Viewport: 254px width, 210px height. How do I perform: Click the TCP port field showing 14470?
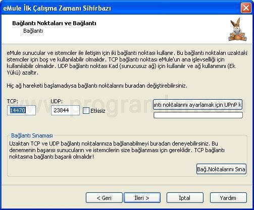(21, 110)
